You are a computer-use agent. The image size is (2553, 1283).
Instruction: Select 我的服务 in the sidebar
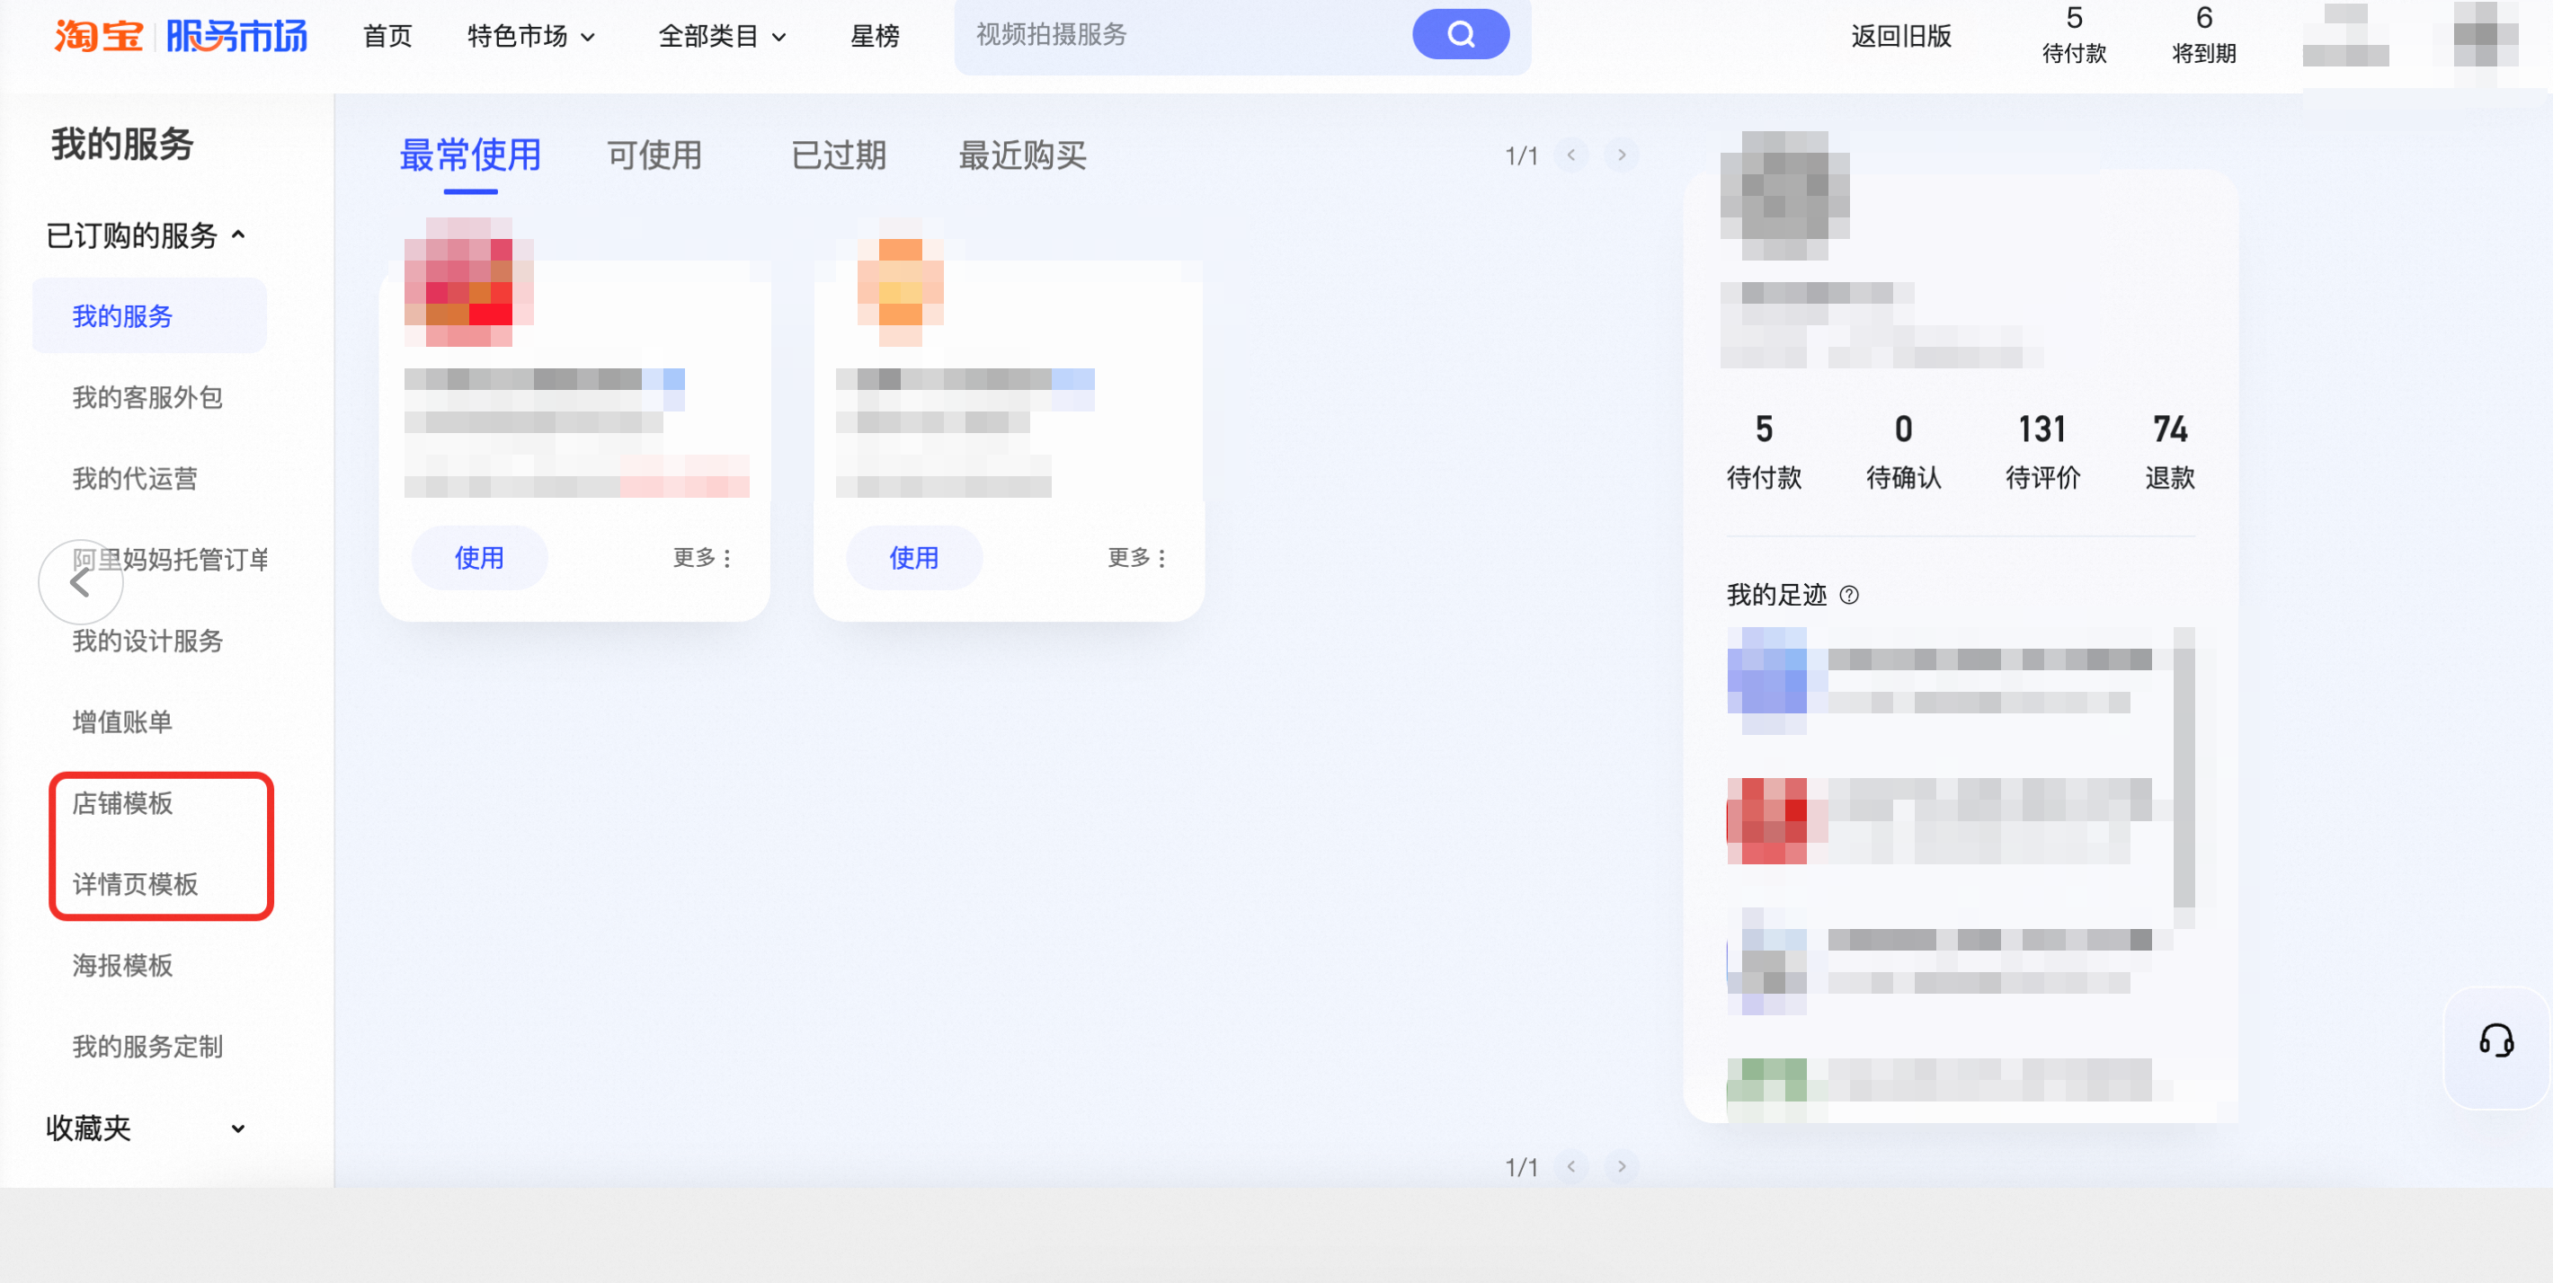click(149, 316)
